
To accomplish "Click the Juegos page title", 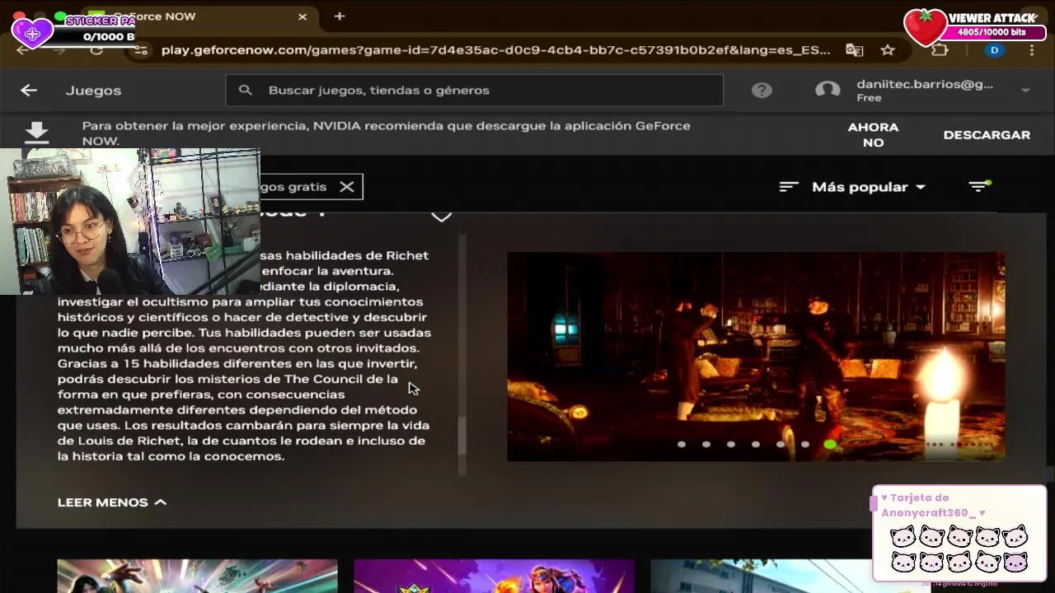I will coord(93,91).
